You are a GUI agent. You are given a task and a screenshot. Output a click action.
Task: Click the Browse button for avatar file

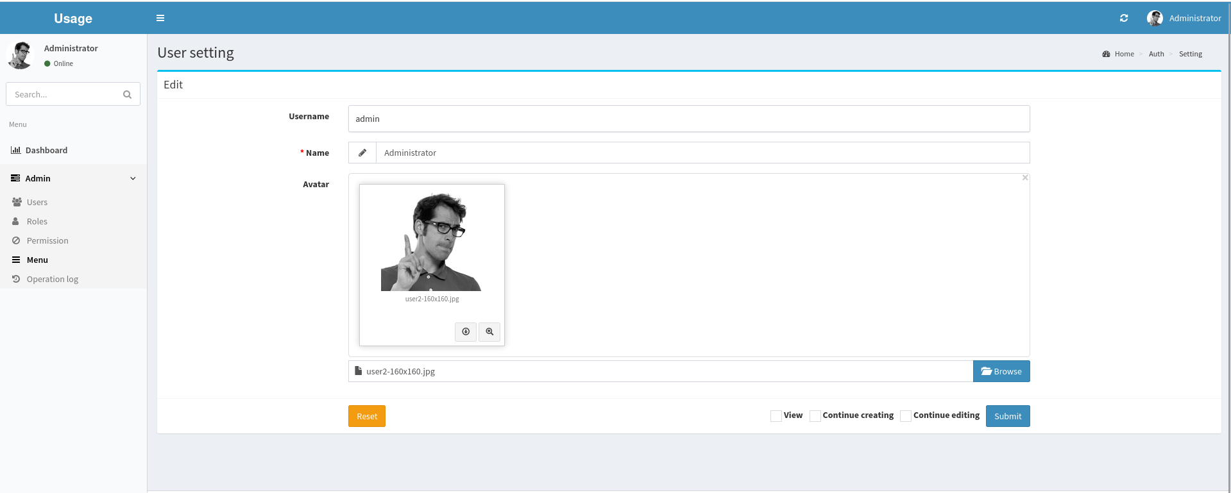point(1001,371)
